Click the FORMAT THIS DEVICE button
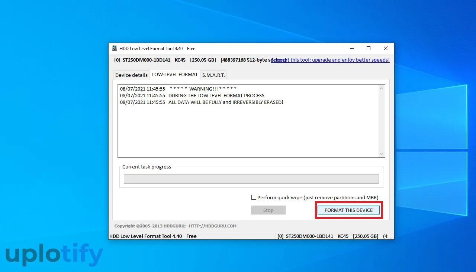The image size is (476, 272). click(x=348, y=210)
